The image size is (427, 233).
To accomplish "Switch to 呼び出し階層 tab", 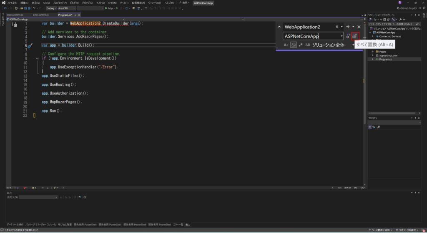I will (x=65, y=225).
